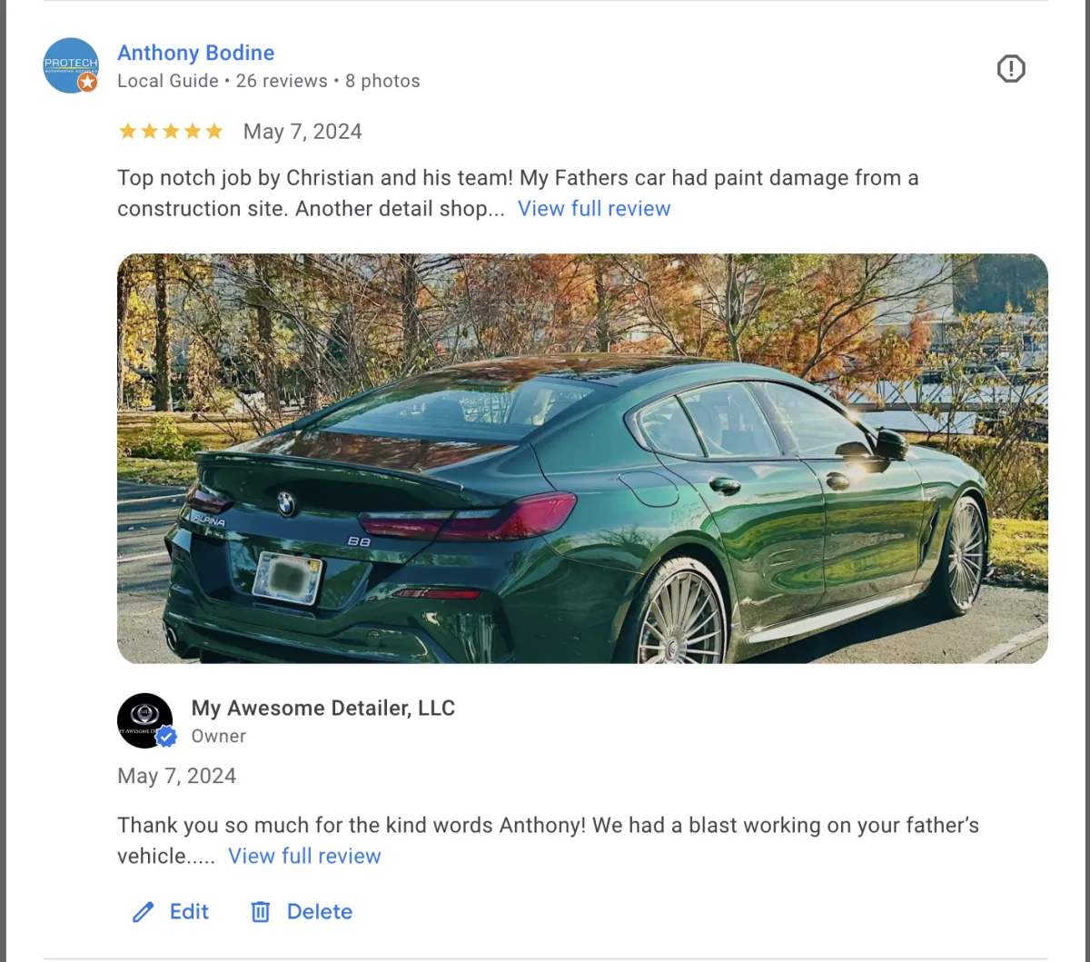Screen dimensions: 1090x962
Task: Click the blue verified checkmark badge
Action: (166, 737)
